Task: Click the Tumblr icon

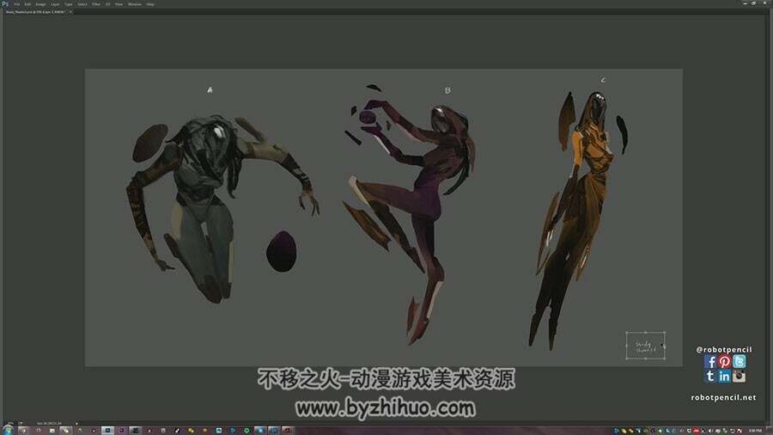Action: pos(710,376)
